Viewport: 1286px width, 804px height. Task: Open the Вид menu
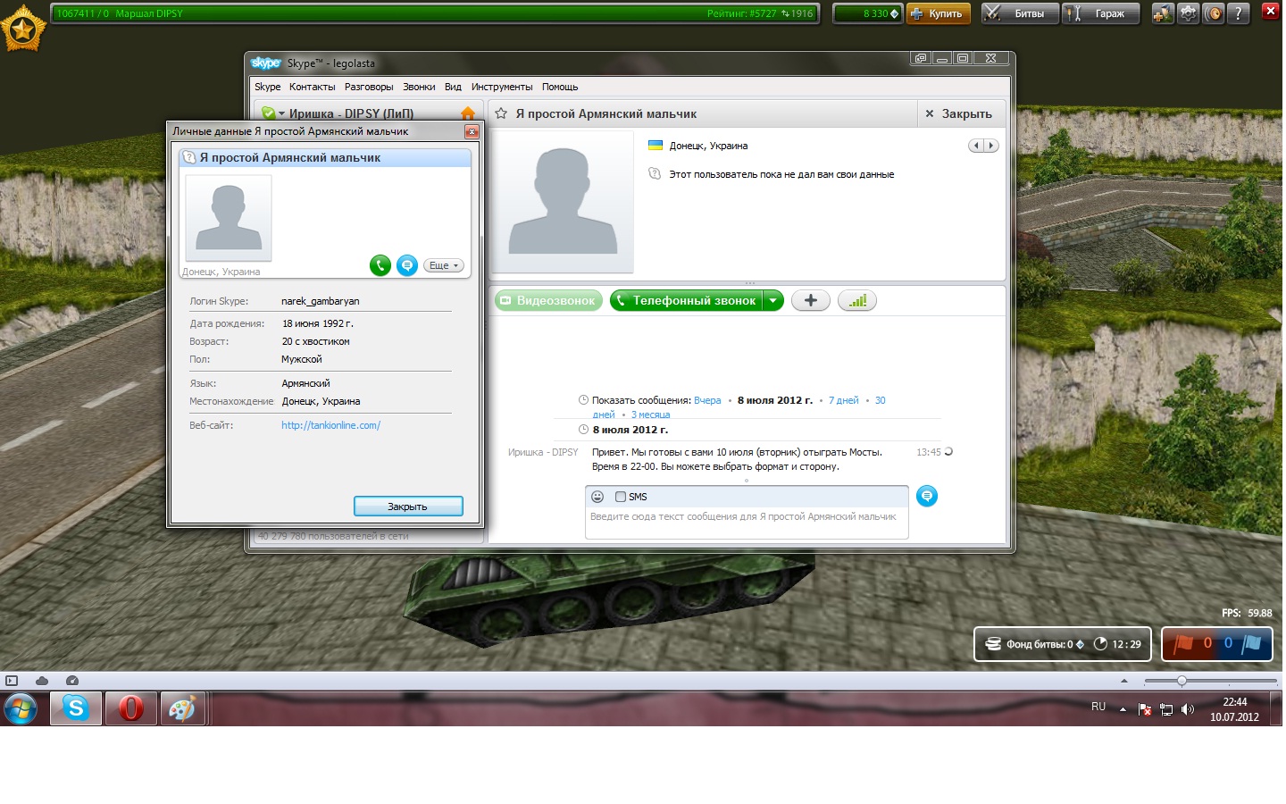(x=453, y=87)
